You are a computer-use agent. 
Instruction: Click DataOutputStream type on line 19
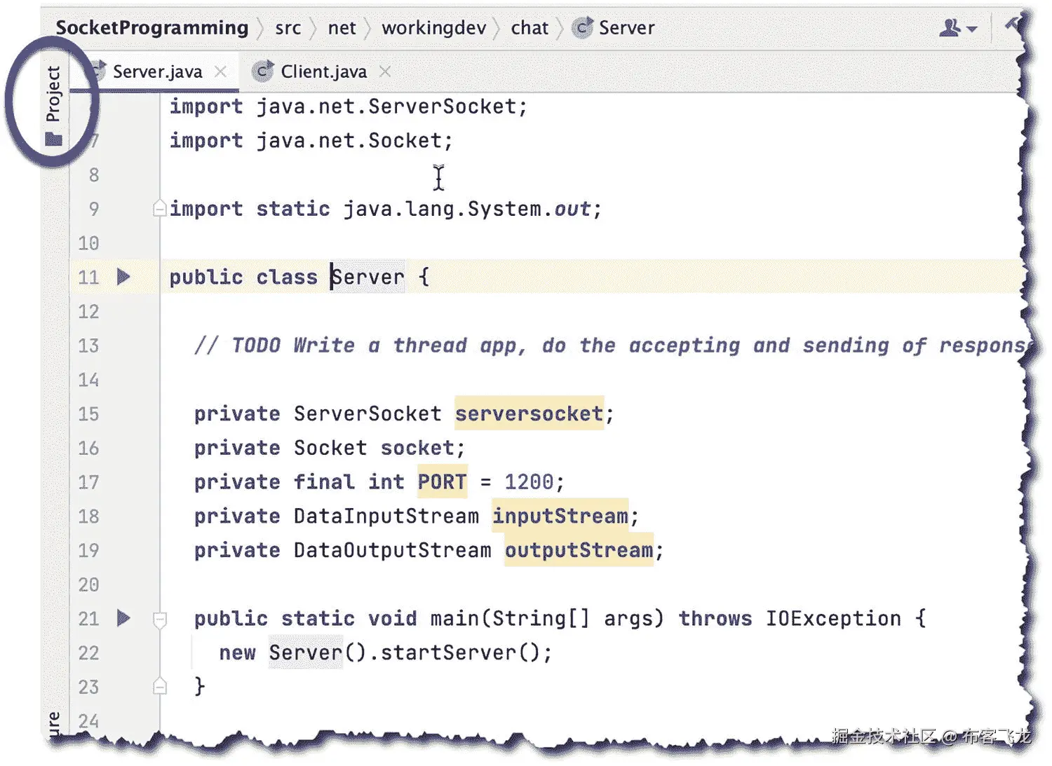(393, 550)
